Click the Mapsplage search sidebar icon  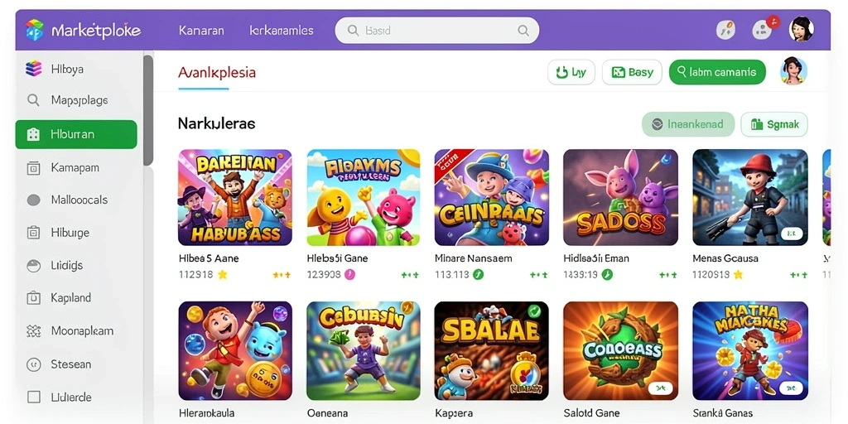(x=33, y=100)
